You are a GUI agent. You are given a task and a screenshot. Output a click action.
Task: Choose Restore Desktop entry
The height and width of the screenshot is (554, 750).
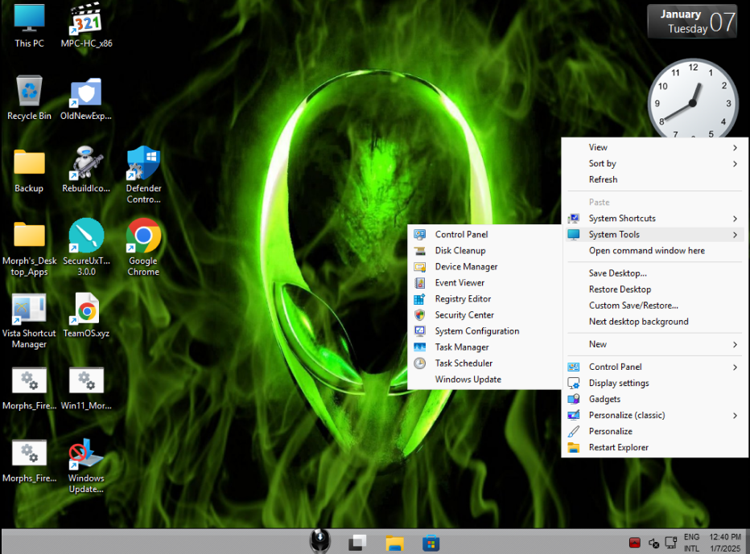654,289
